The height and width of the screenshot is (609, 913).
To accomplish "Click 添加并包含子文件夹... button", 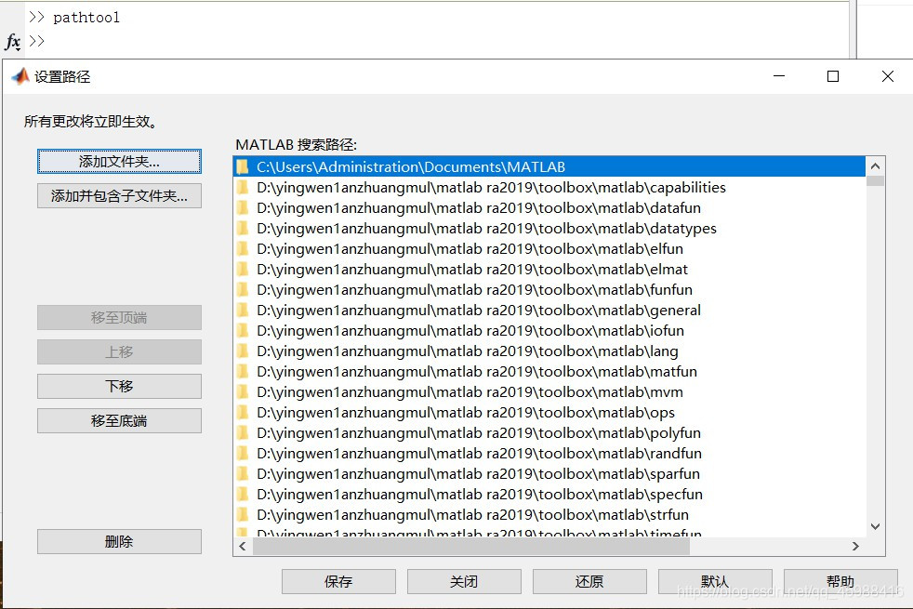I will (x=119, y=195).
